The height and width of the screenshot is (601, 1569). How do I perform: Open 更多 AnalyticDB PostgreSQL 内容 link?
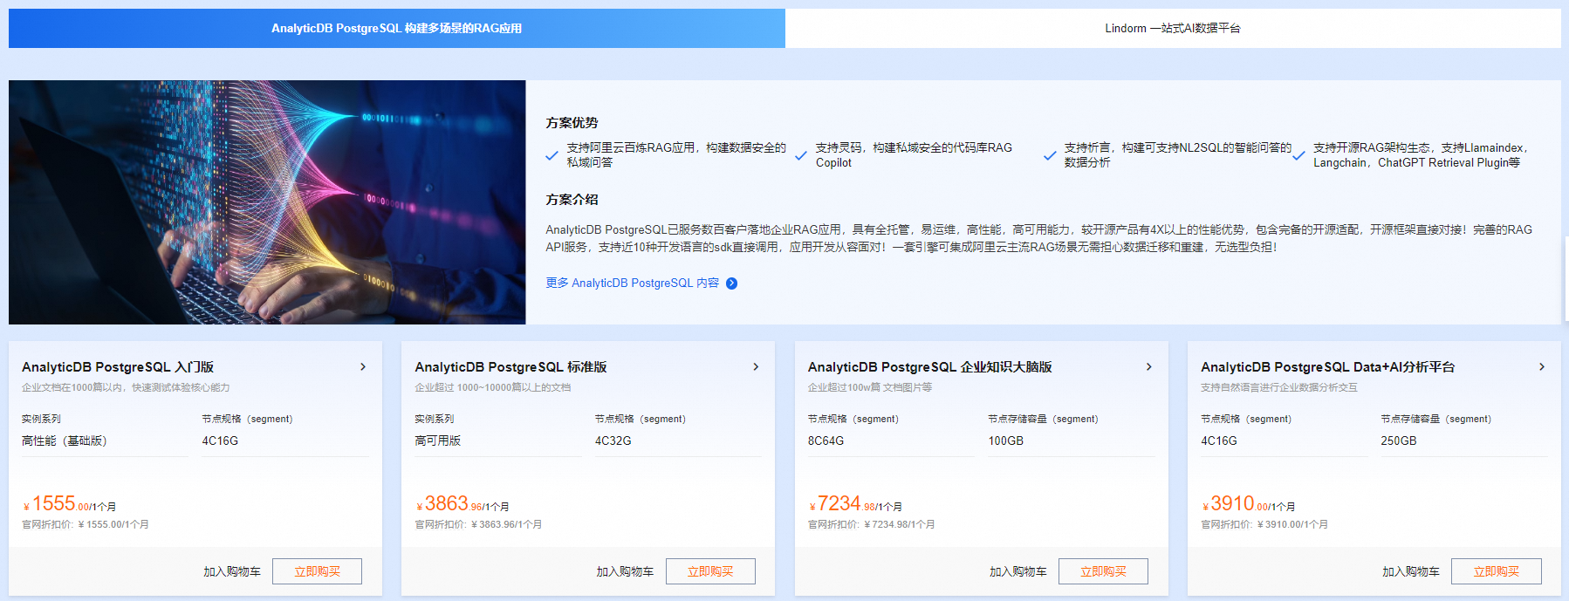coord(633,283)
